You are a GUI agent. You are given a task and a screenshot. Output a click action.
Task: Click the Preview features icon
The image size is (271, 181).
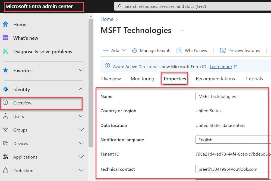click(223, 50)
